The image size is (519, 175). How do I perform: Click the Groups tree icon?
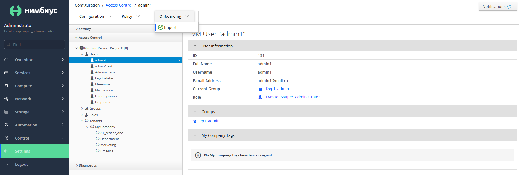(87, 108)
